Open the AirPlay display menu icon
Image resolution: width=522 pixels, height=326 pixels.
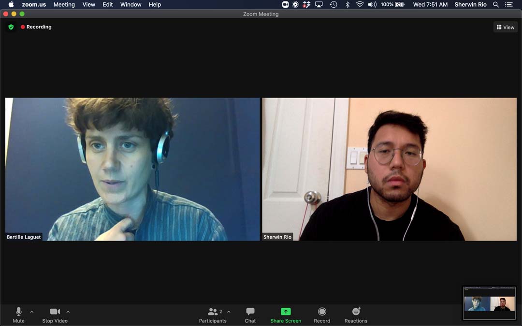point(319,4)
